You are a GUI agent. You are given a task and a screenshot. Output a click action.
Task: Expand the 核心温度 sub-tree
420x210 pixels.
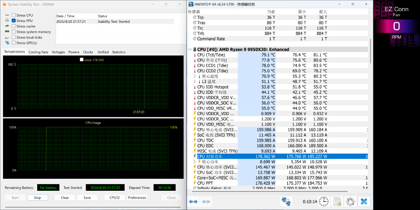pos(195,76)
